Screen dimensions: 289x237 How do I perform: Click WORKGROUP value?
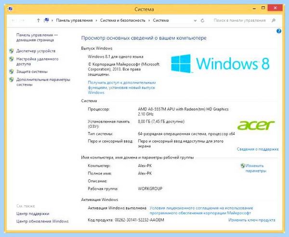coord(150,188)
